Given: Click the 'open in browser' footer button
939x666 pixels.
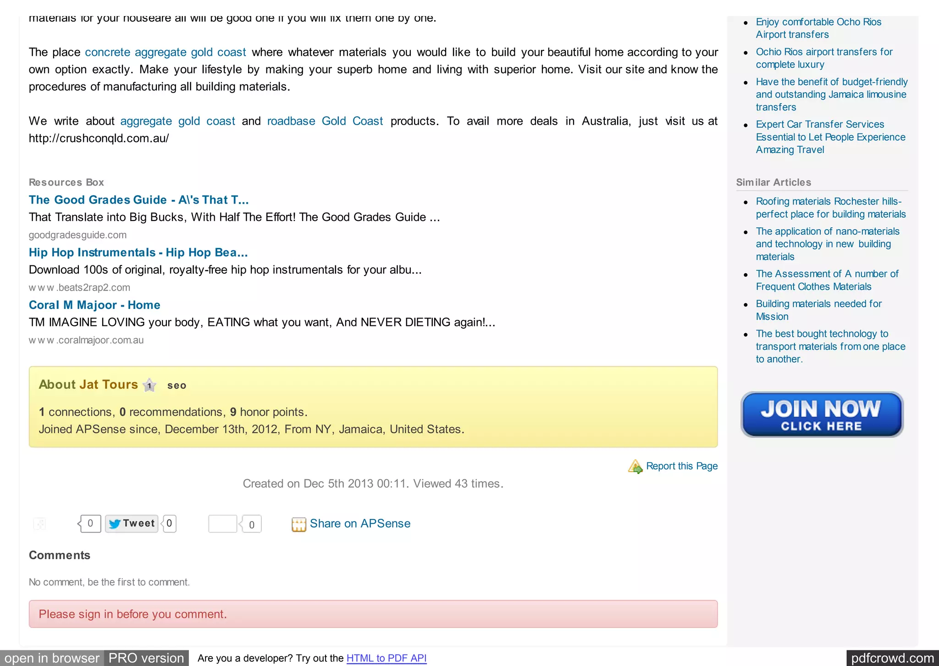Looking at the screenshot, I should coord(52,658).
